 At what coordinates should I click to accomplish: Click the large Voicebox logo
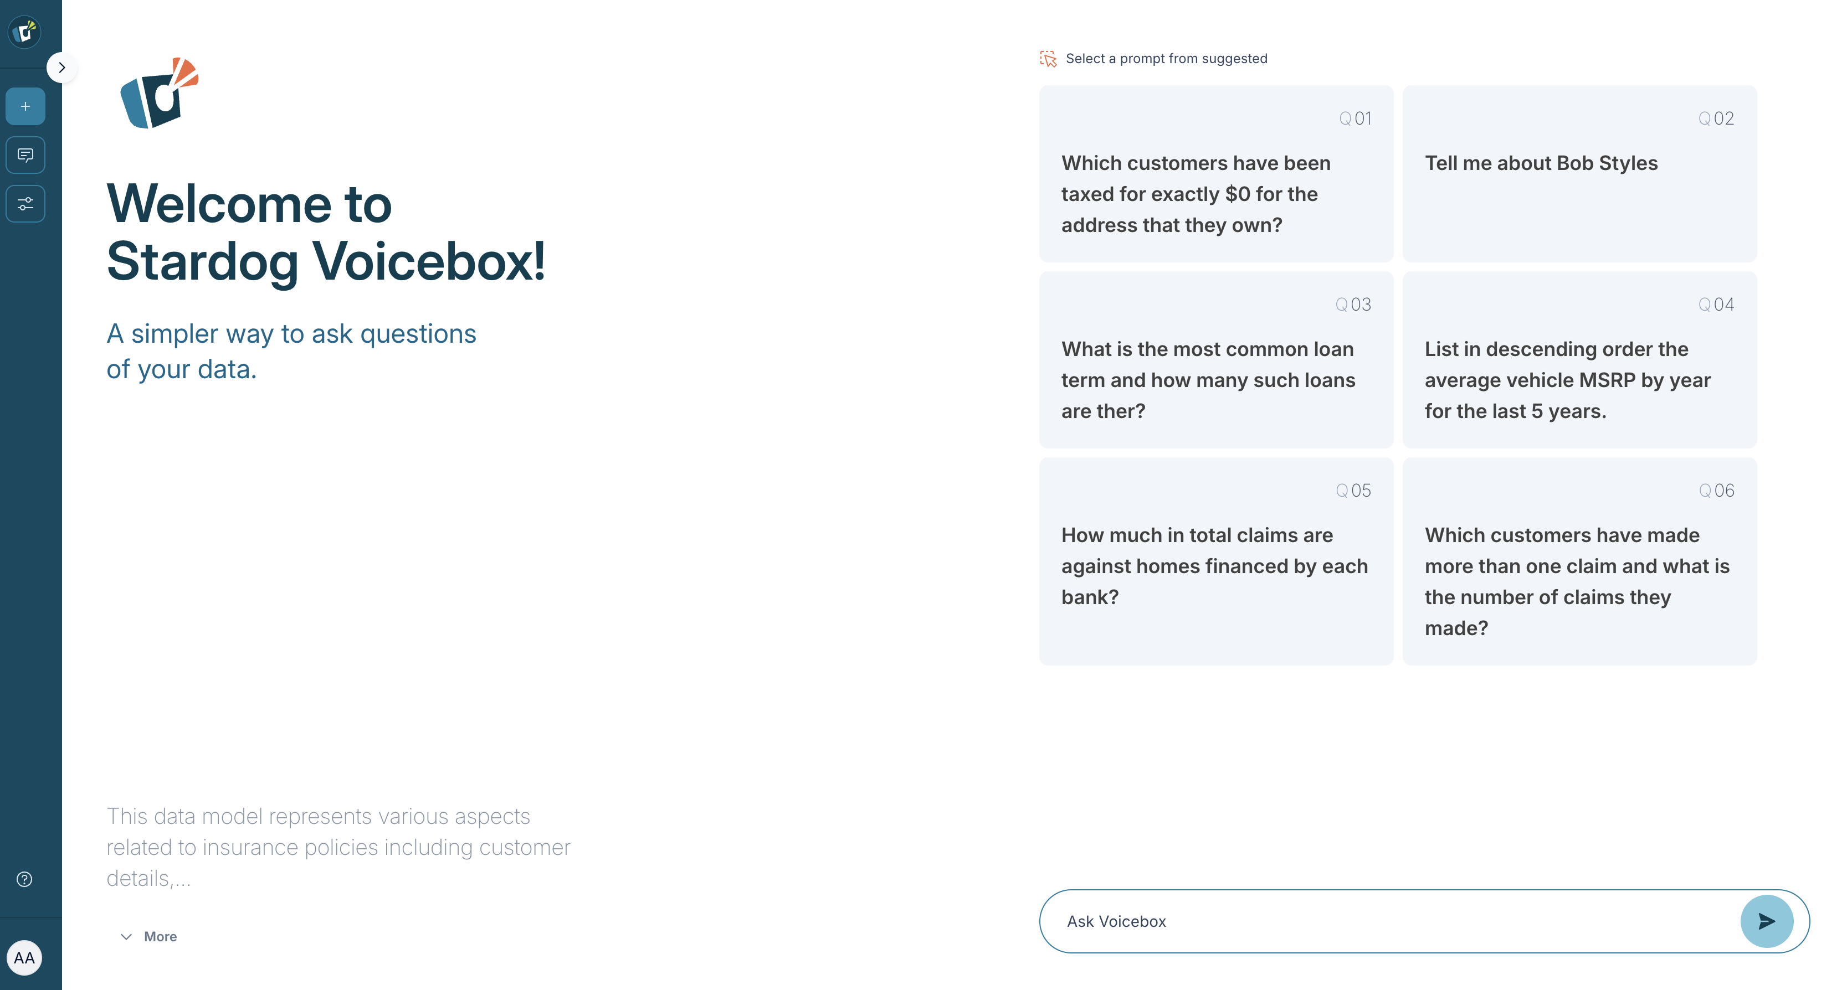point(159,93)
